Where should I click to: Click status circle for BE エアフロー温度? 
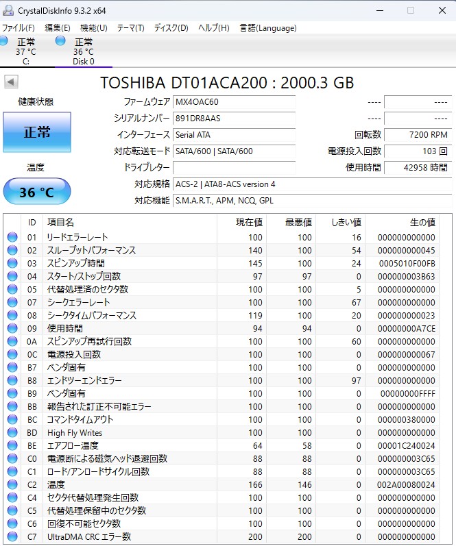[12, 445]
